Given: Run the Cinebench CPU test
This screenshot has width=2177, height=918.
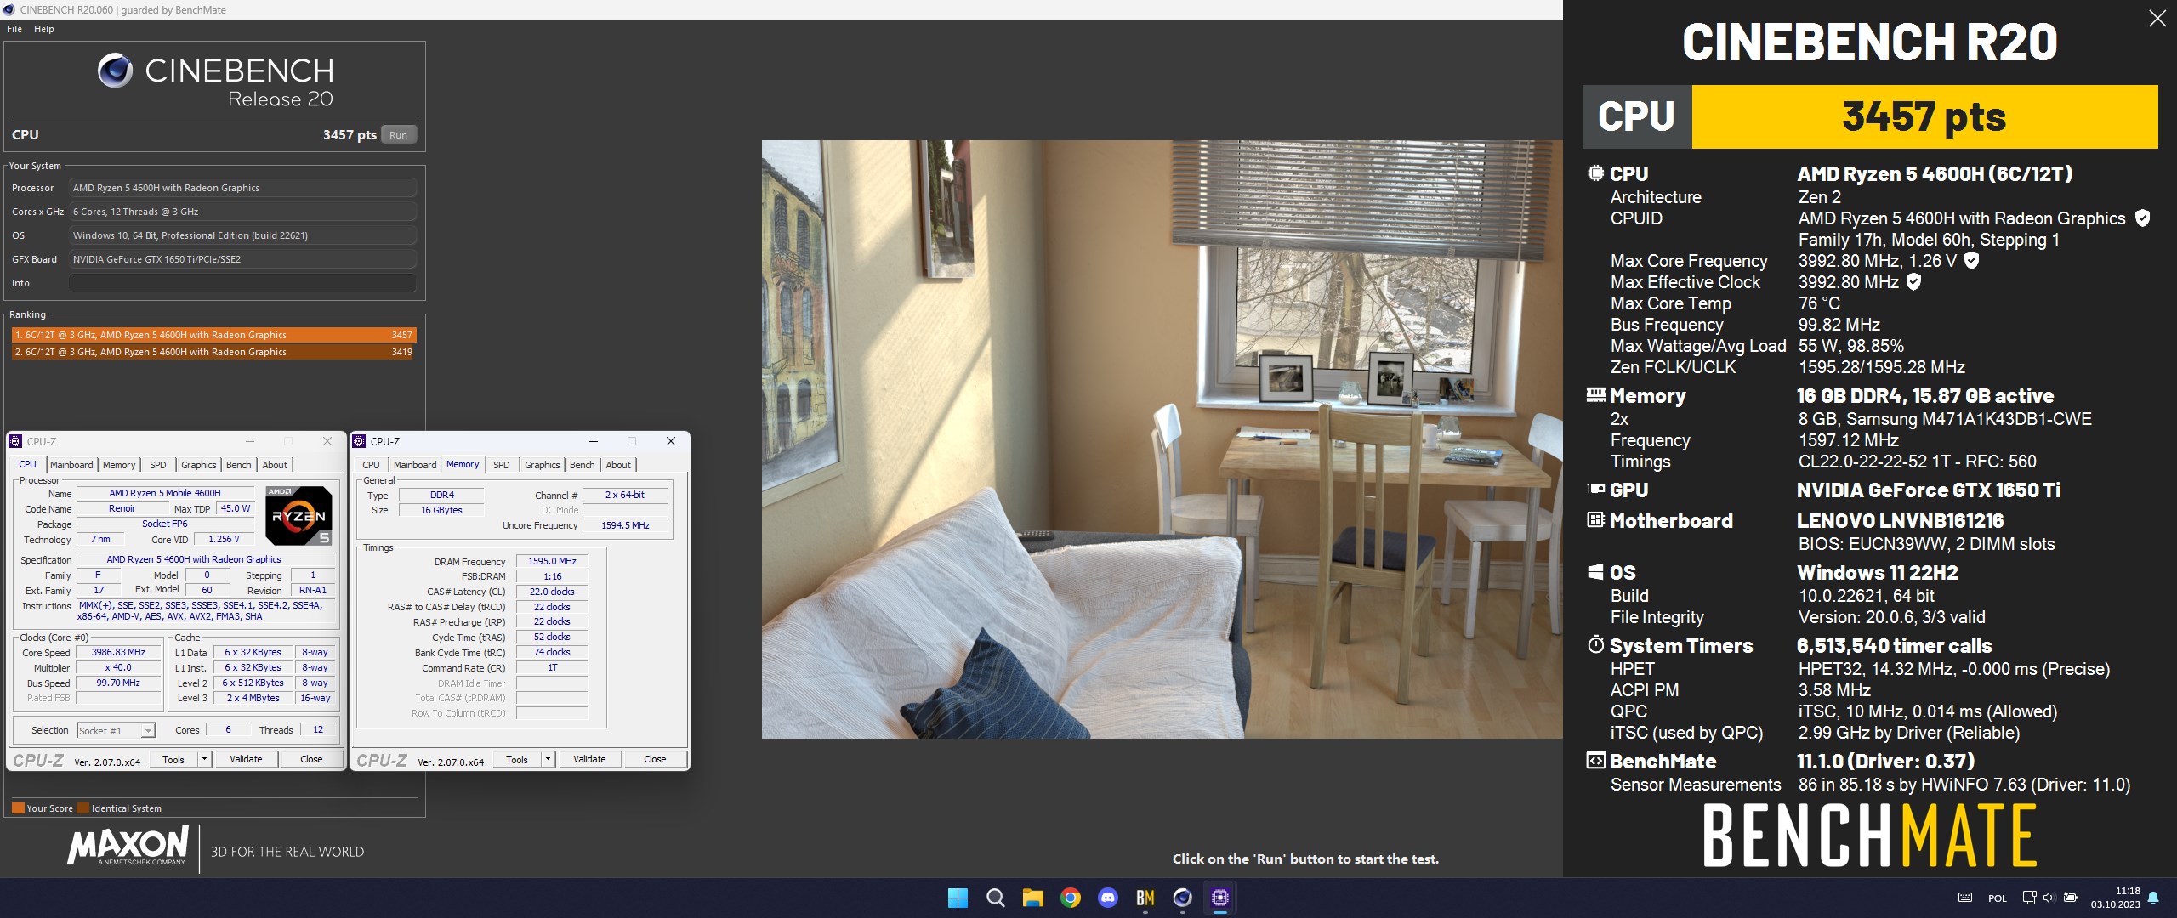Looking at the screenshot, I should 398,135.
